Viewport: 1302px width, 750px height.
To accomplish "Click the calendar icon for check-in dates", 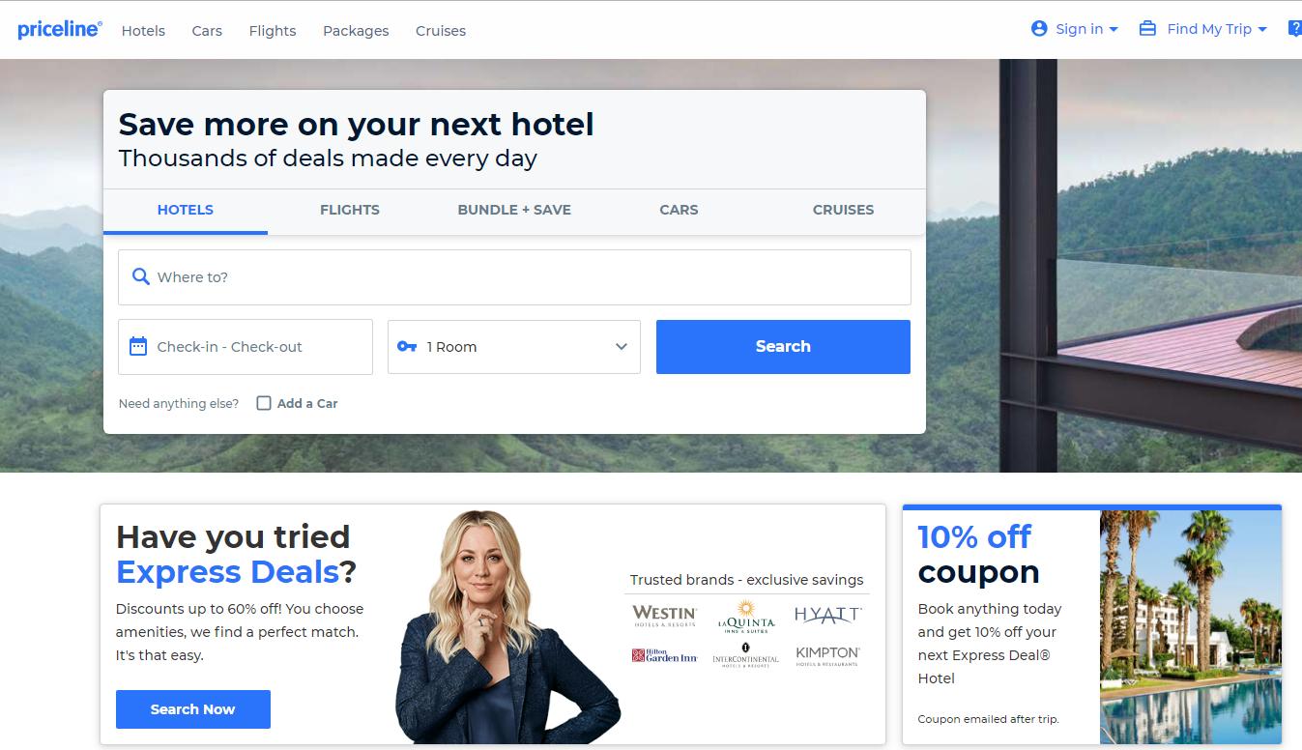I will click(138, 346).
